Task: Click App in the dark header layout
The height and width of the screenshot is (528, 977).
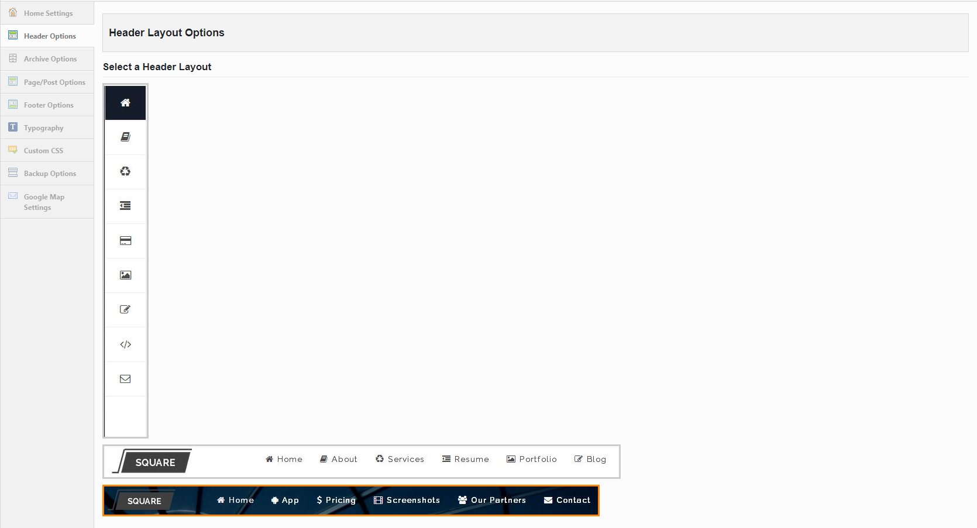Action: (285, 500)
